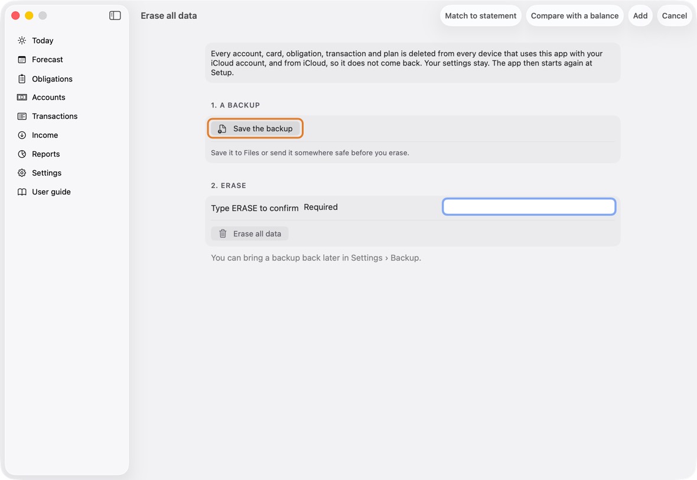This screenshot has width=697, height=480.
Task: Click the Settings gear icon
Action: 22,173
